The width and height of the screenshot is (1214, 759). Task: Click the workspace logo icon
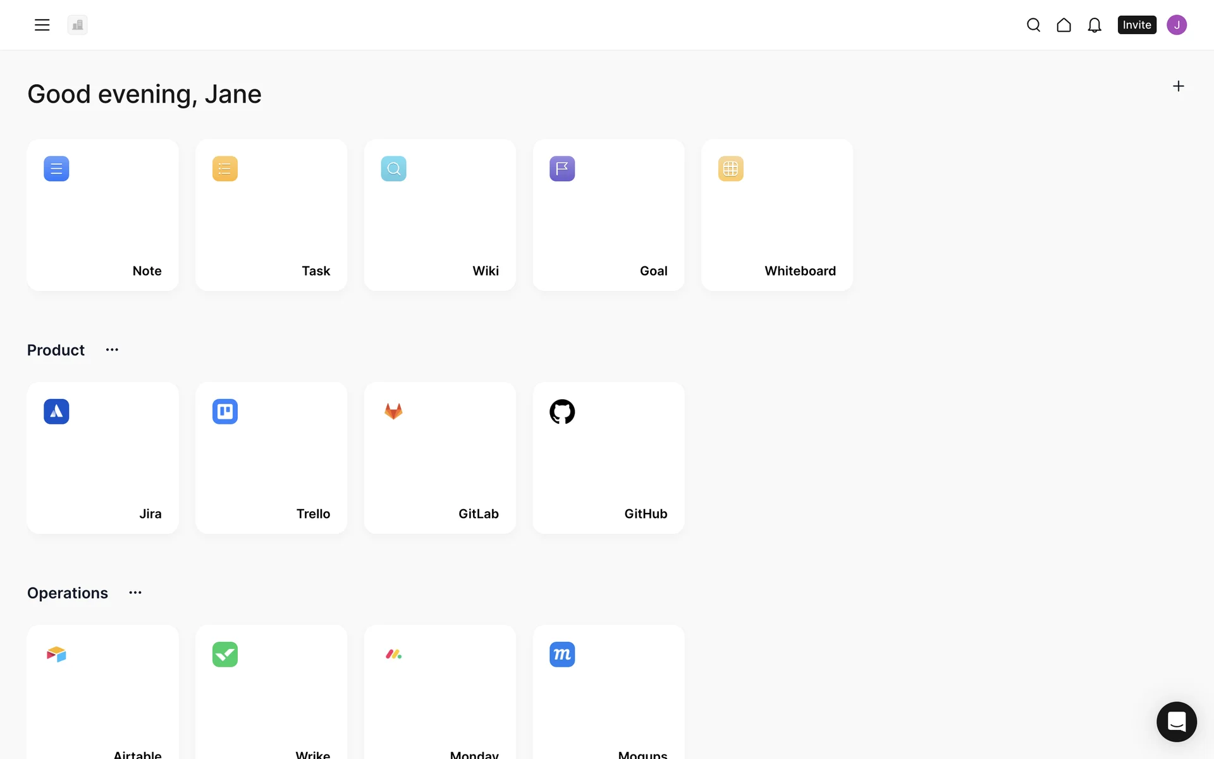point(77,25)
